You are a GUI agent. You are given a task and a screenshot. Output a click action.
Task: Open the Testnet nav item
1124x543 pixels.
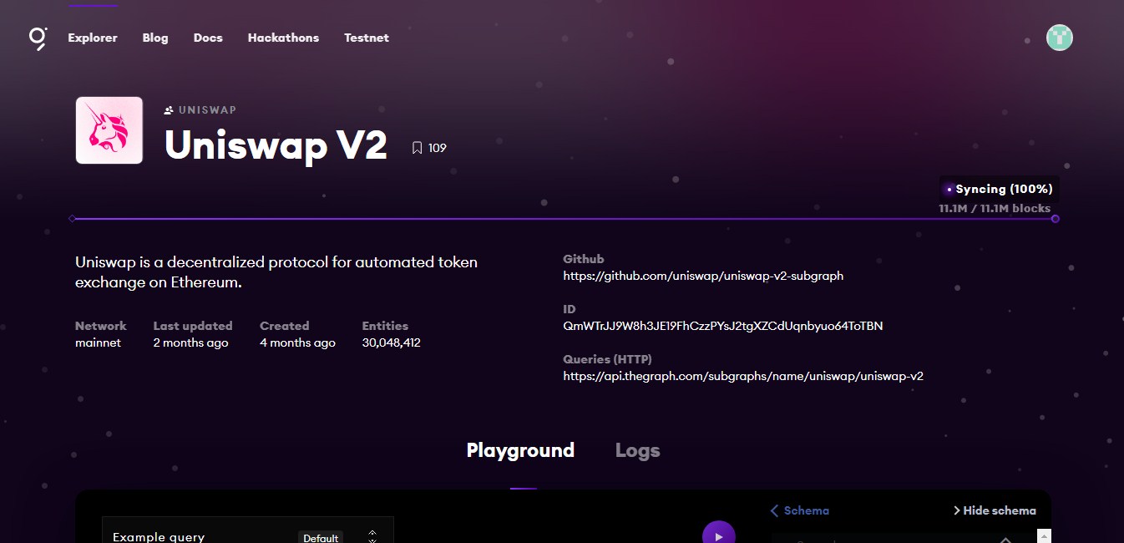(367, 38)
